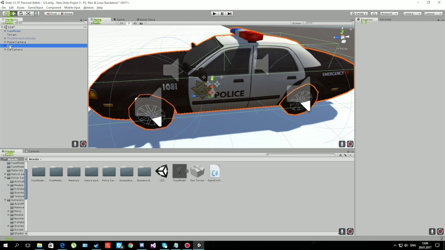Toggle 2D view mode in Scene
The image size is (445, 250).
[121, 23]
